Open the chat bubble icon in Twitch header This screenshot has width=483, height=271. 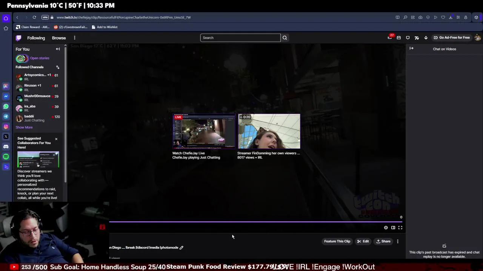408,38
